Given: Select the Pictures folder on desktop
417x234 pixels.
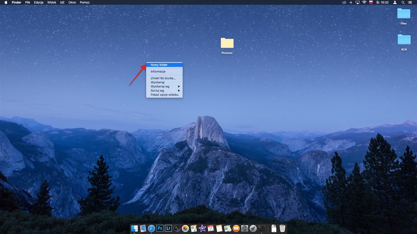Looking at the screenshot, I should [227, 44].
